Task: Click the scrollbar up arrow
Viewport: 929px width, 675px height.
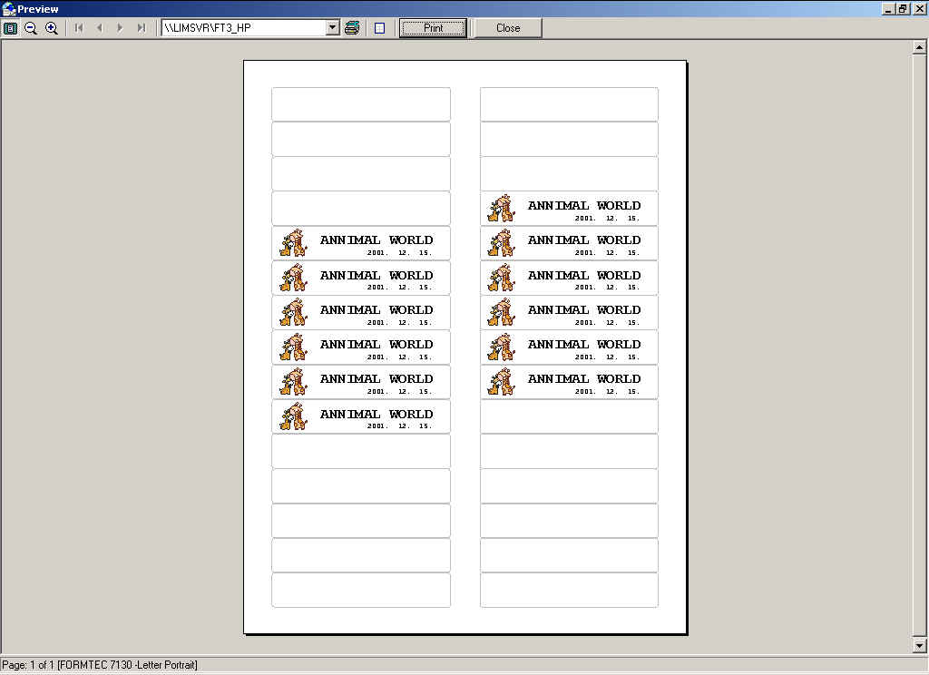Action: pos(920,47)
